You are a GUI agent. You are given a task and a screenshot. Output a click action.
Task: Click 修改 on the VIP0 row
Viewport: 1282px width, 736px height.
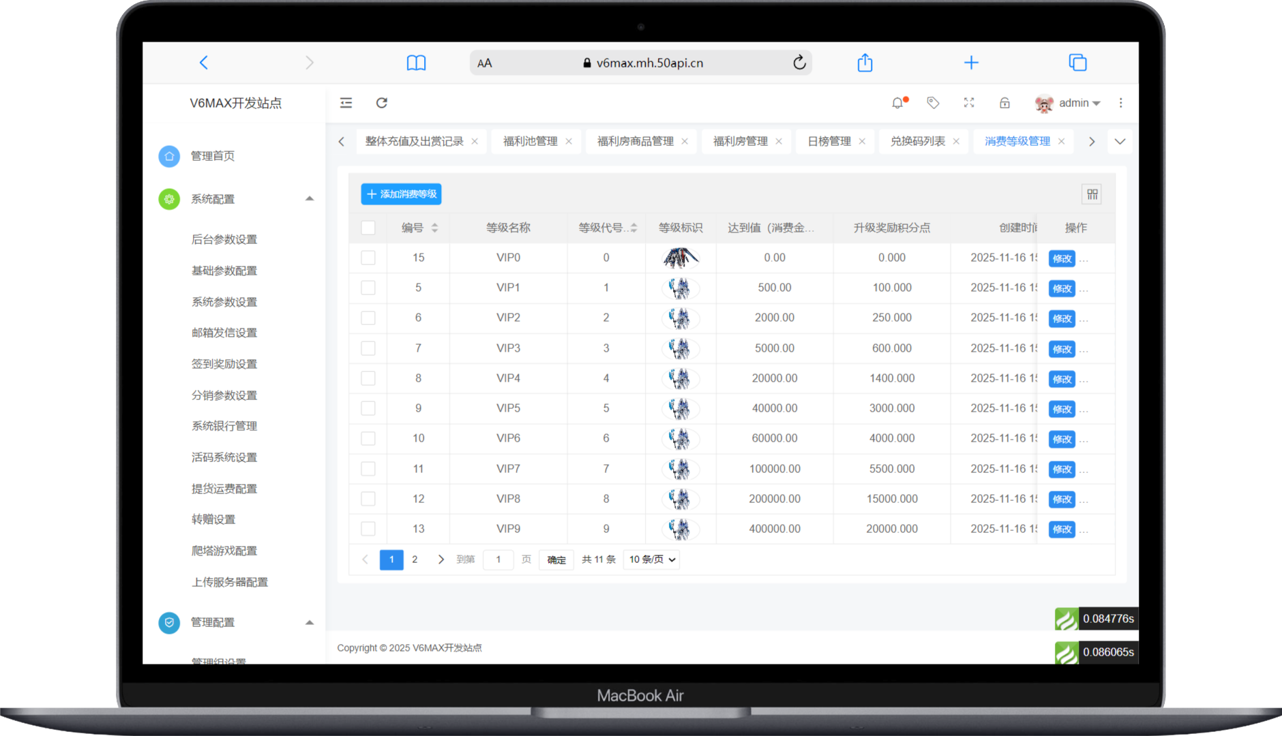tap(1061, 258)
